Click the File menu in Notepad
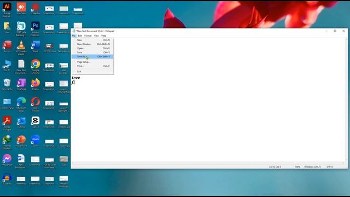Viewport: 350px width, 197px height. (74, 36)
